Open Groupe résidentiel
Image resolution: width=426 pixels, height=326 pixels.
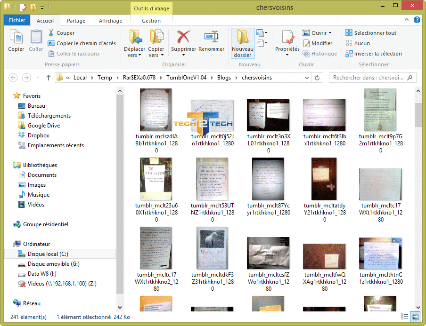(x=41, y=224)
